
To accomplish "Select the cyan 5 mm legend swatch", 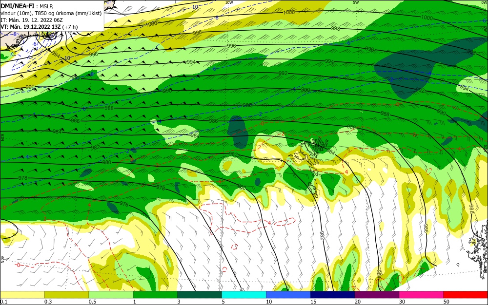I will pos(244,295).
